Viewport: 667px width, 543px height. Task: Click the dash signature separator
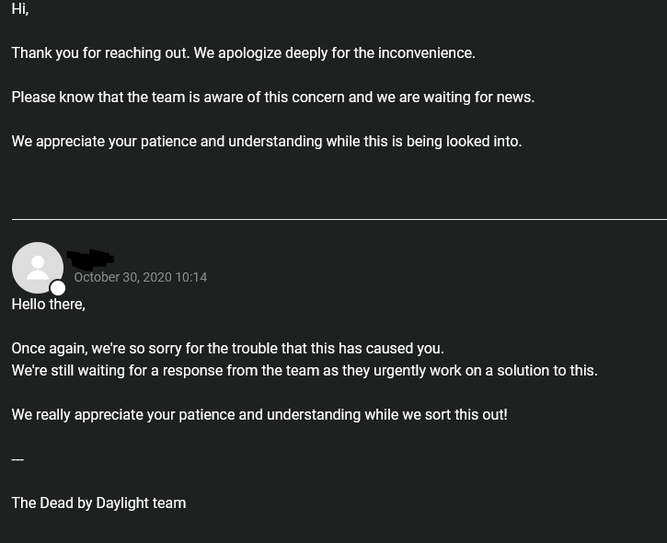point(17,459)
